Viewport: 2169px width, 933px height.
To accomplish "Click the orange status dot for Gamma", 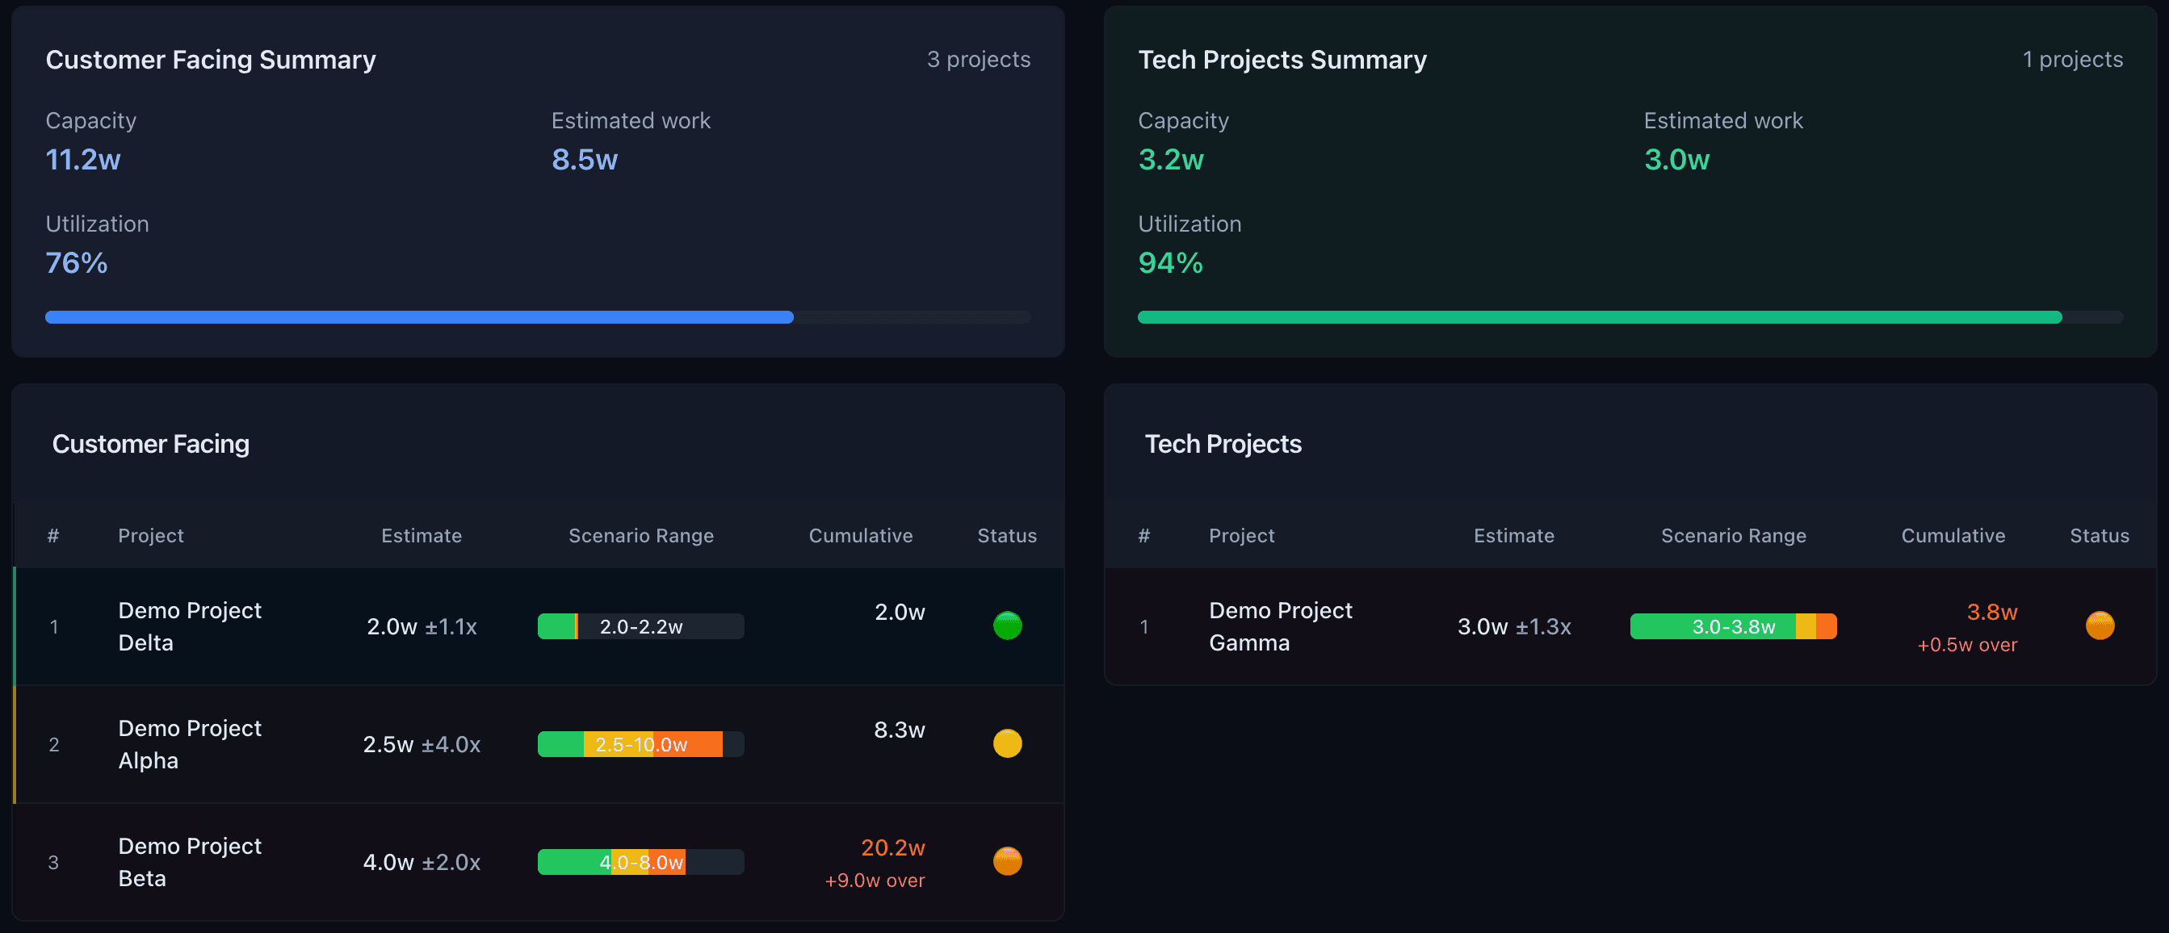I will click(x=2099, y=626).
